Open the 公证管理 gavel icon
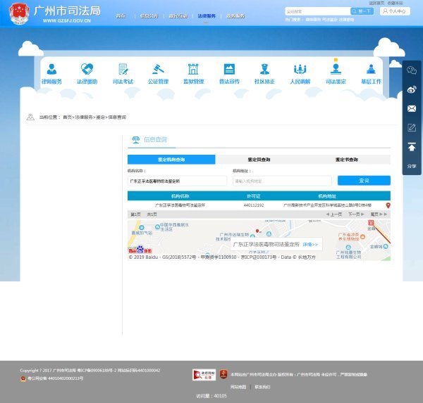Viewport: 423px width, 403px height. pyautogui.click(x=158, y=70)
